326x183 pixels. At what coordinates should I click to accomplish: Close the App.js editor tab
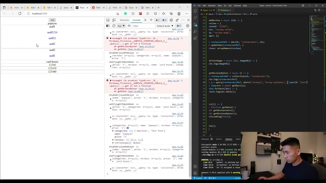click(x=214, y=10)
